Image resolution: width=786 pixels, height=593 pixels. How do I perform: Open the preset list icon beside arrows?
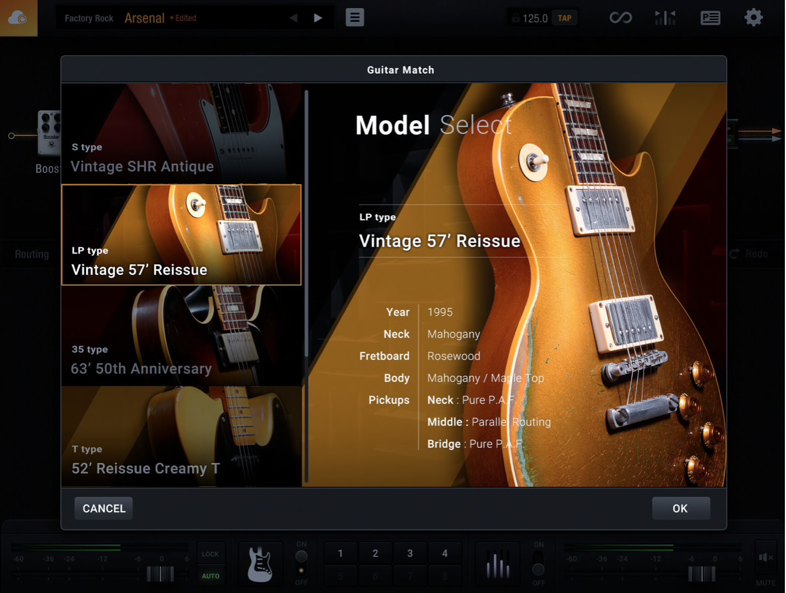click(354, 17)
